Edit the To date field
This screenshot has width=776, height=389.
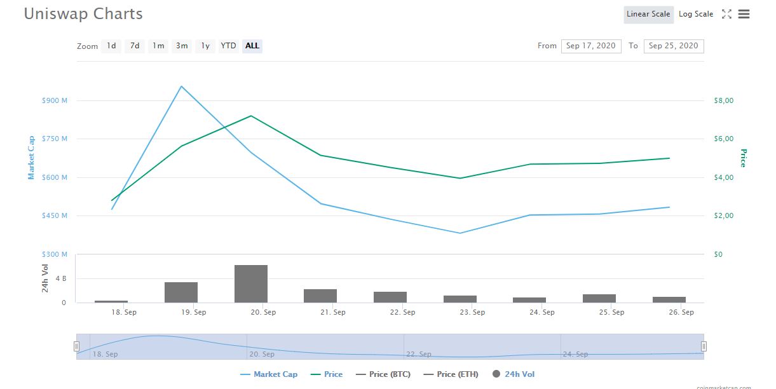[x=673, y=46]
